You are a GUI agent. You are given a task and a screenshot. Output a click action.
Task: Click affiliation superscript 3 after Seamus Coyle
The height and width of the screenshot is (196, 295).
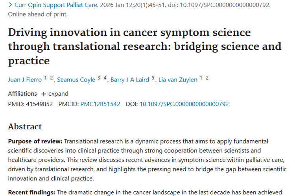99,78
